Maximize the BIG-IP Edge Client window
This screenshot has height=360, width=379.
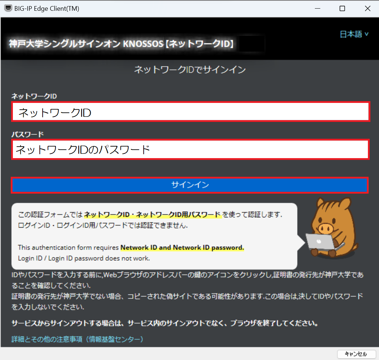(x=342, y=9)
